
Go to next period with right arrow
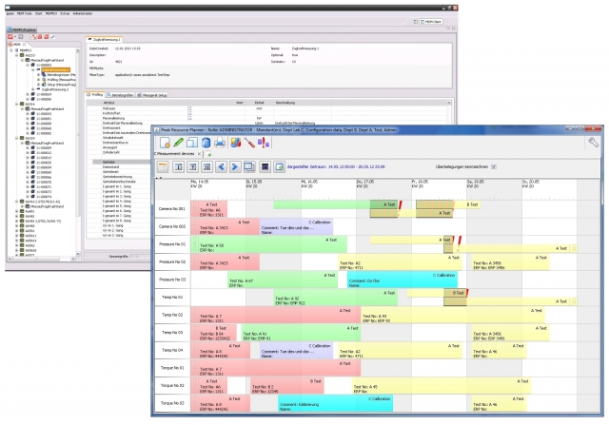point(235,167)
